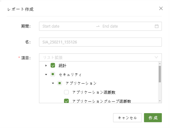Toggle the 統計 checkbox
170x128 pixels.
[53, 65]
